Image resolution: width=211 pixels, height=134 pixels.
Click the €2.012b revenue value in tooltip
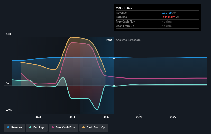(167, 13)
